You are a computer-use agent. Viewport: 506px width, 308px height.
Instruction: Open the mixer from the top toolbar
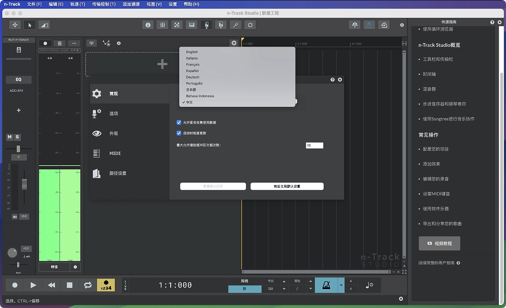162,25
